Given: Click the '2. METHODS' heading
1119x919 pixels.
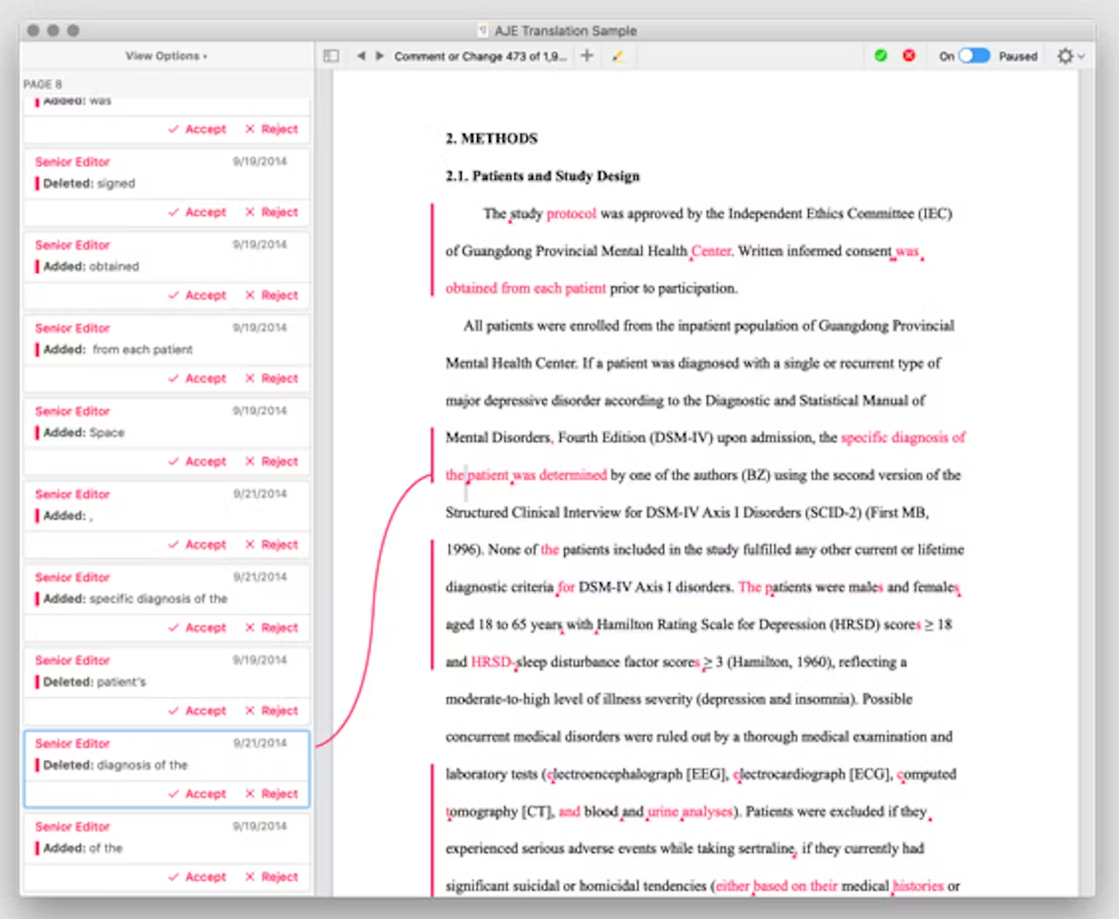Looking at the screenshot, I should click(491, 138).
